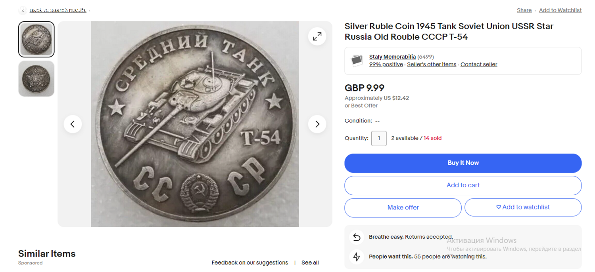The height and width of the screenshot is (272, 595).
Task: Toggle the Add to watchlist heart button
Action: (523, 207)
